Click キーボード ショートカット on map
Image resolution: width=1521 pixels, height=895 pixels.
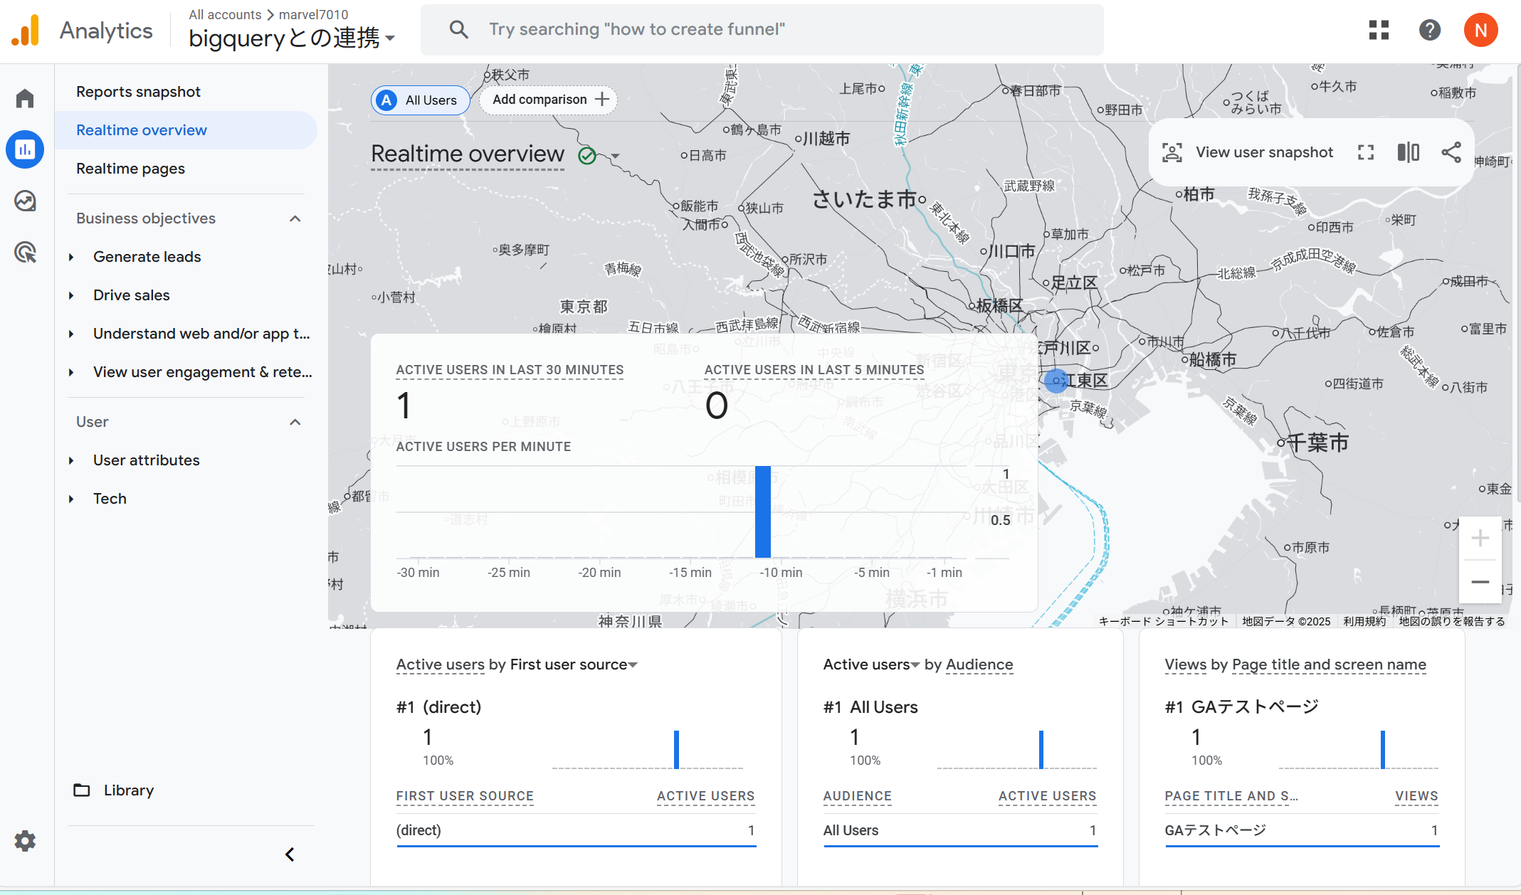tap(1164, 621)
